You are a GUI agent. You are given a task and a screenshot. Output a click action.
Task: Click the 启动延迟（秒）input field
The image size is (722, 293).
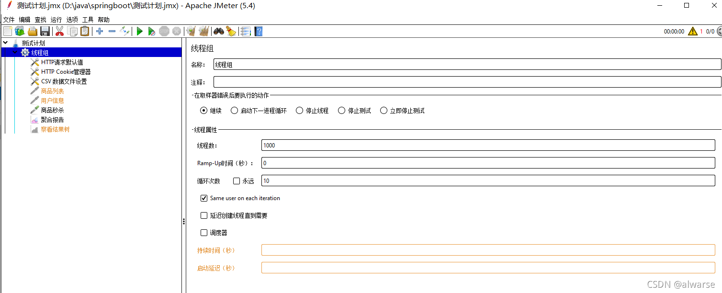(488, 268)
